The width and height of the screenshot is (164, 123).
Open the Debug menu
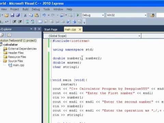(36, 9)
